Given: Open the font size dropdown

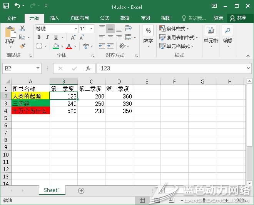Looking at the screenshot, I should (91, 29).
